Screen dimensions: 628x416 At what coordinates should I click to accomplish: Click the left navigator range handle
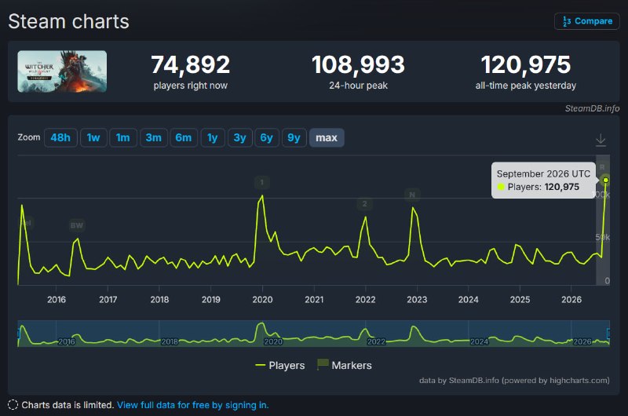(18, 333)
